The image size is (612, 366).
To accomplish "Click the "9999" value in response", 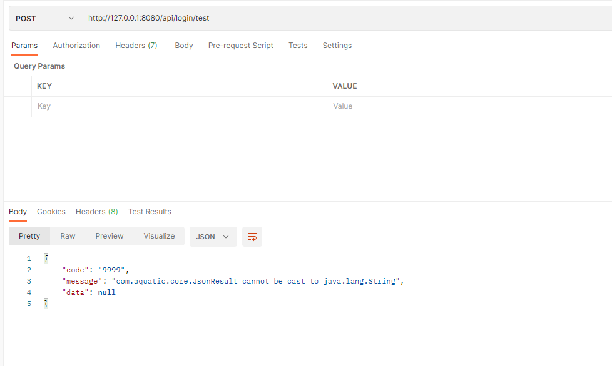I will (x=111, y=270).
